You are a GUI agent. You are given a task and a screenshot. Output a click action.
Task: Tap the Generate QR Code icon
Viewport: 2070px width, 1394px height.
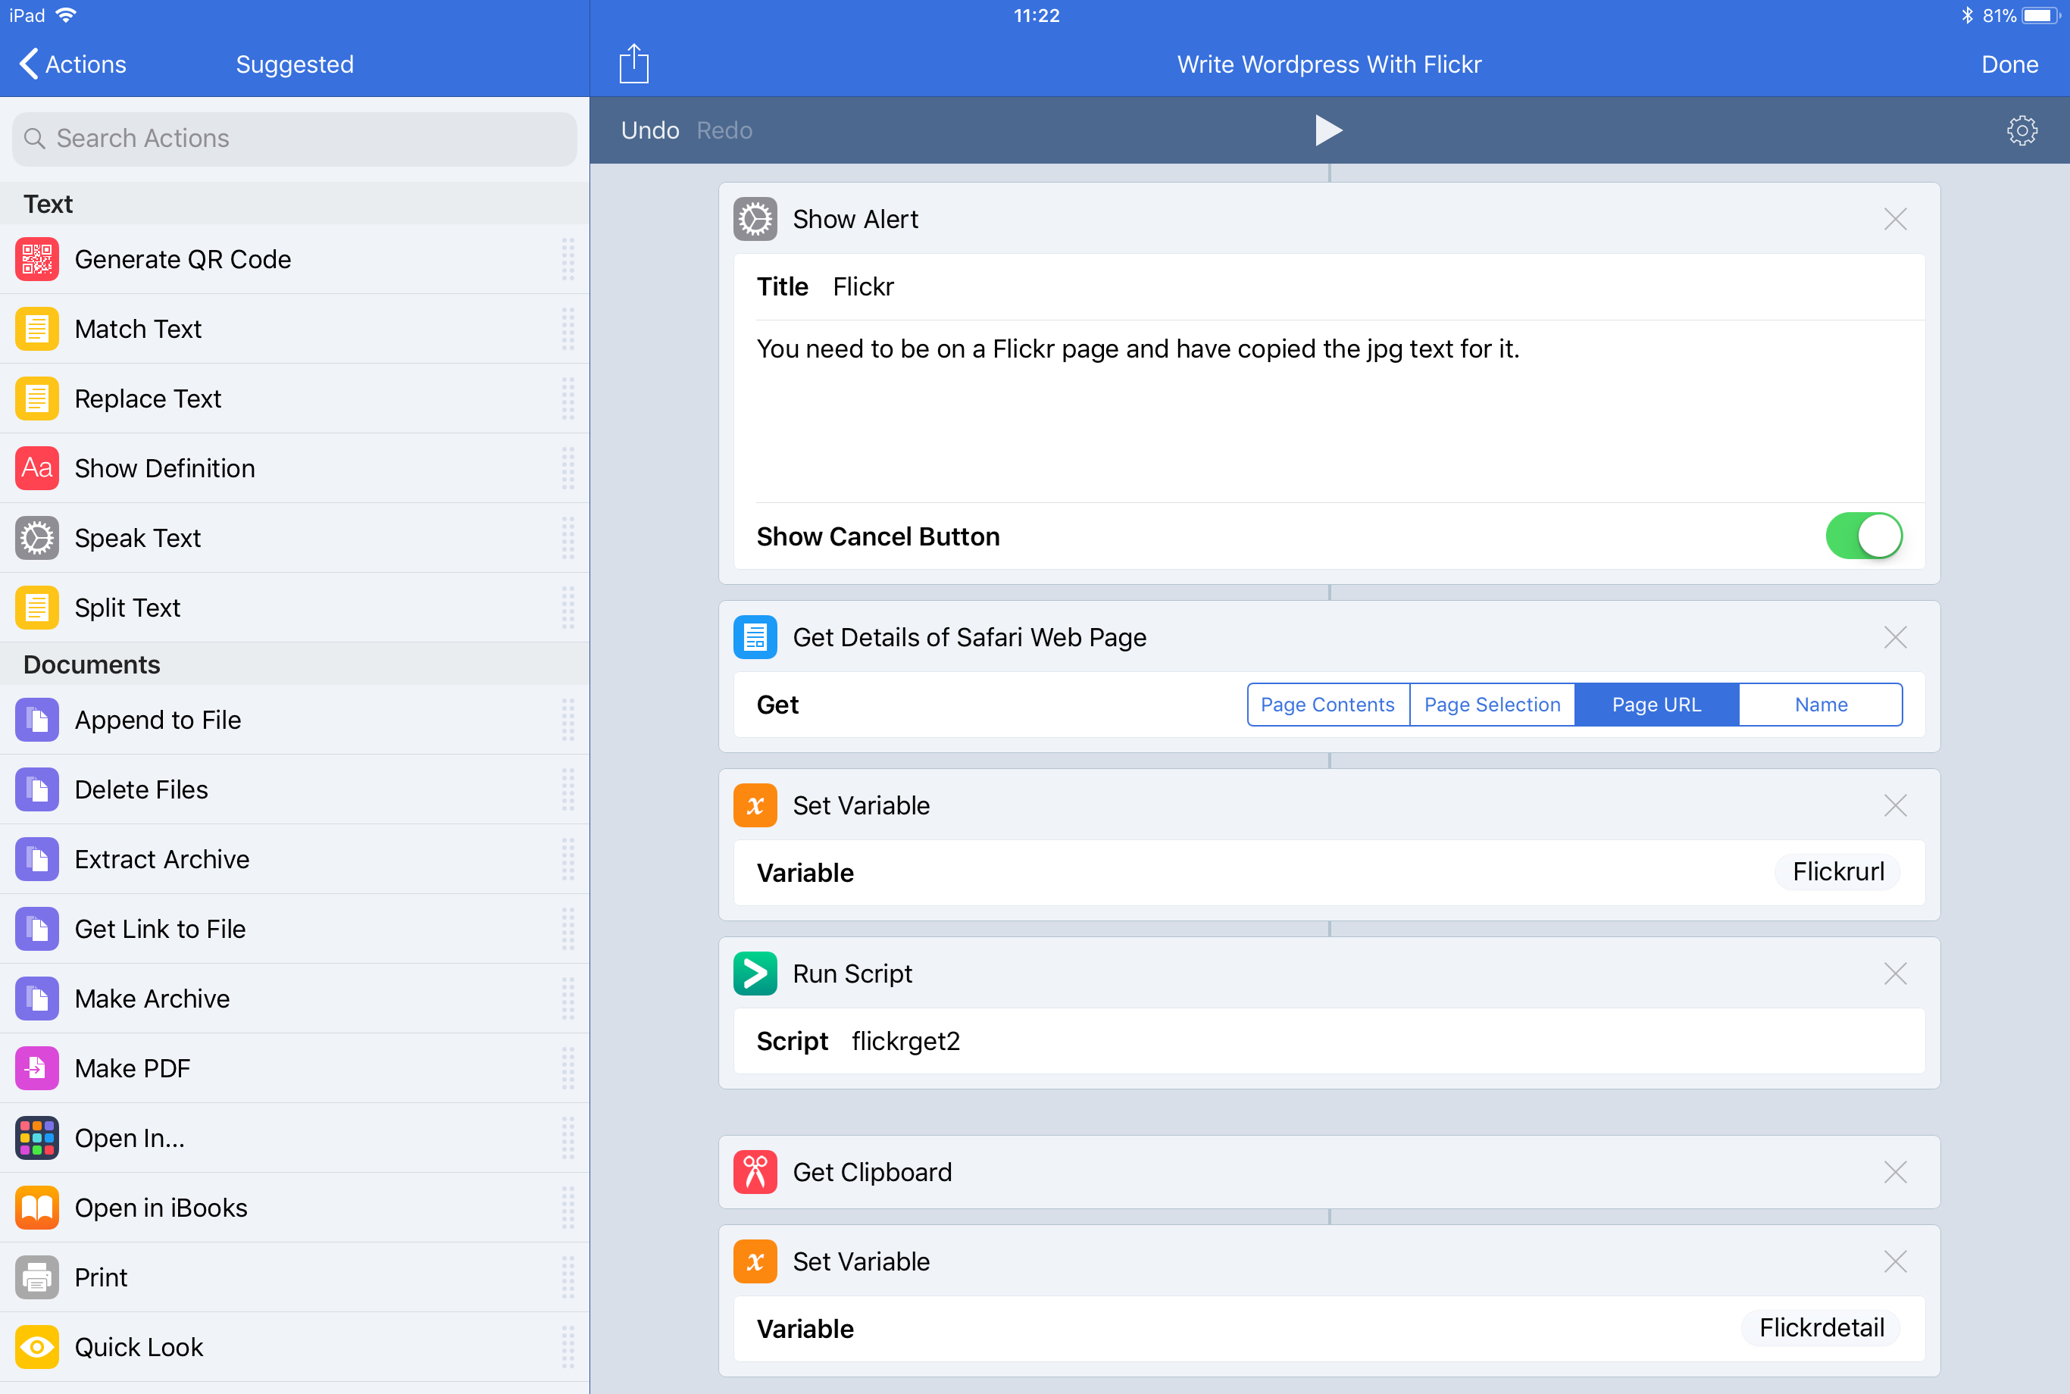tap(37, 260)
